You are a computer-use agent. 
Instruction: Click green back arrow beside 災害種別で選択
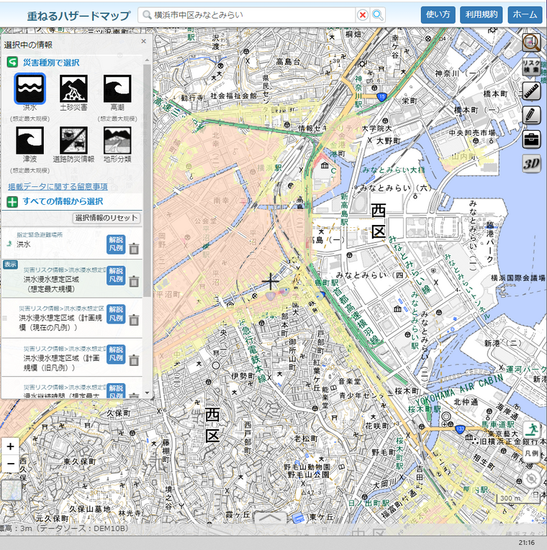click(12, 63)
